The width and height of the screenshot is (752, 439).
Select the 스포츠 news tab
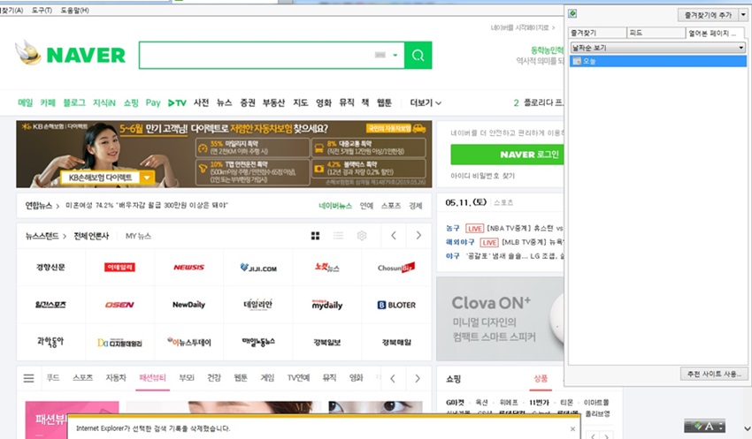tap(391, 206)
